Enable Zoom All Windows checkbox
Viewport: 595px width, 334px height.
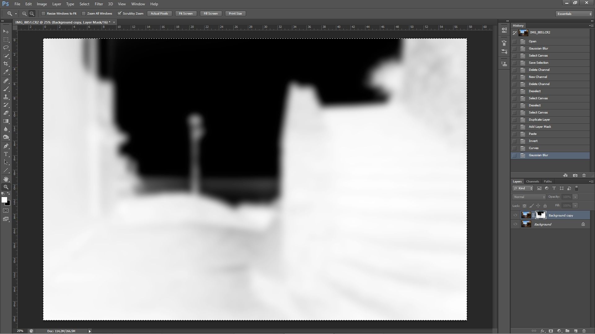(x=84, y=14)
